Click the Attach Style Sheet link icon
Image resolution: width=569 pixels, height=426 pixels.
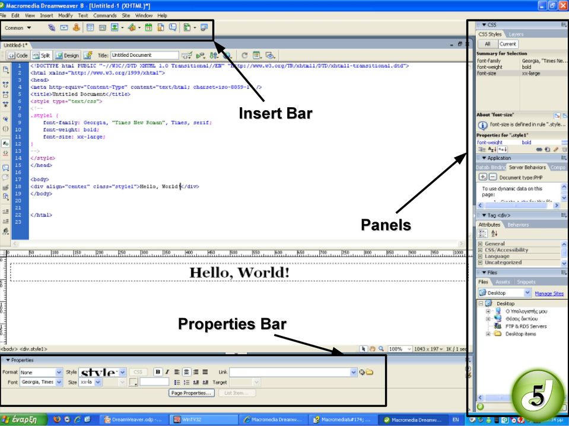(x=539, y=150)
